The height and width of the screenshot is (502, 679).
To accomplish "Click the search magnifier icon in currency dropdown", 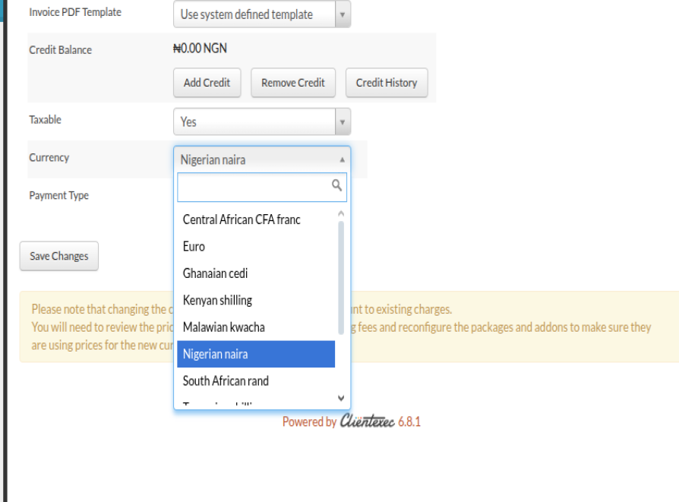I will 336,185.
